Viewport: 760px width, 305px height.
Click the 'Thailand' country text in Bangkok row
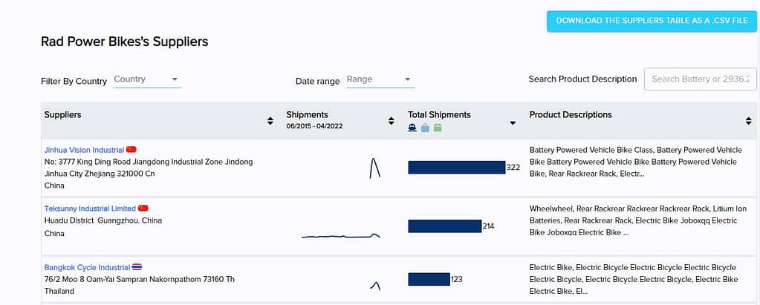(59, 292)
